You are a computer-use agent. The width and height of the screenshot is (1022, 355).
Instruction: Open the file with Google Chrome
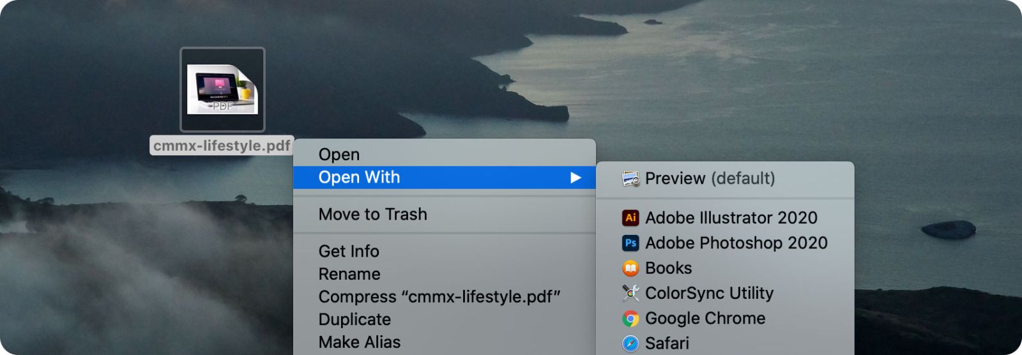pos(725,318)
